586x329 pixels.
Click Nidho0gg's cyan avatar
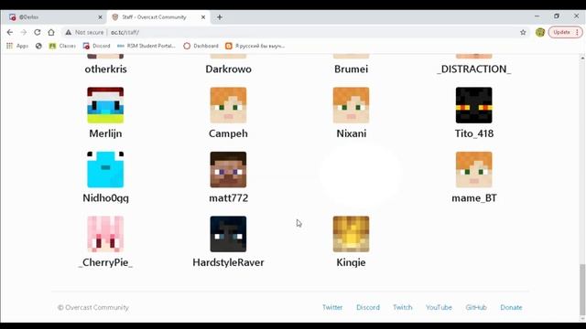pyautogui.click(x=105, y=170)
